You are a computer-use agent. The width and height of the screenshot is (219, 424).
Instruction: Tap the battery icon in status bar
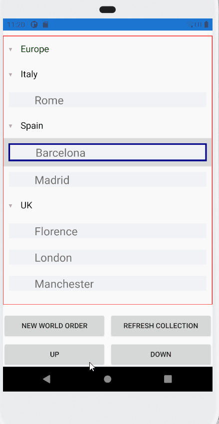pos(207,24)
